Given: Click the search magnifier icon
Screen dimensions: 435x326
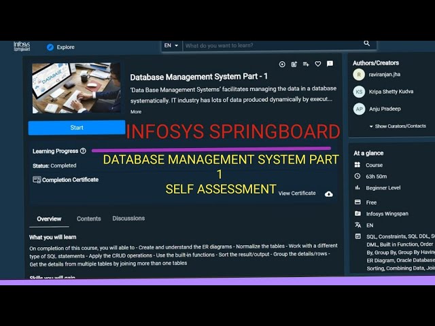Looking at the screenshot, I should click(367, 43).
